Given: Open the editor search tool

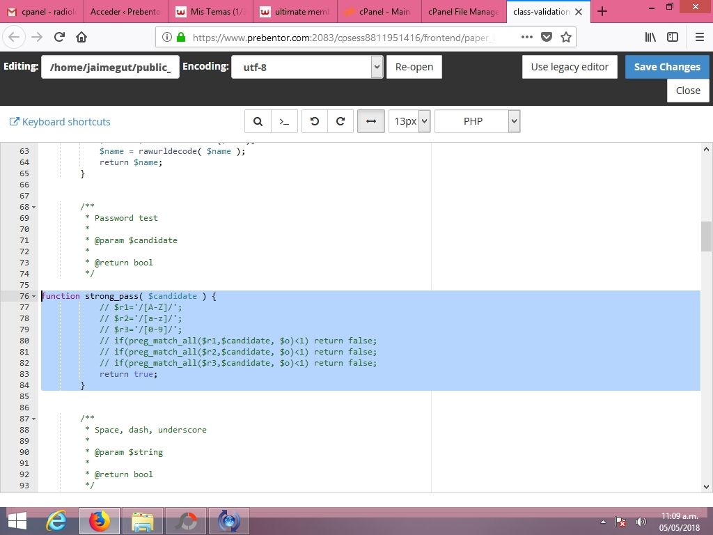Looking at the screenshot, I should [x=258, y=121].
